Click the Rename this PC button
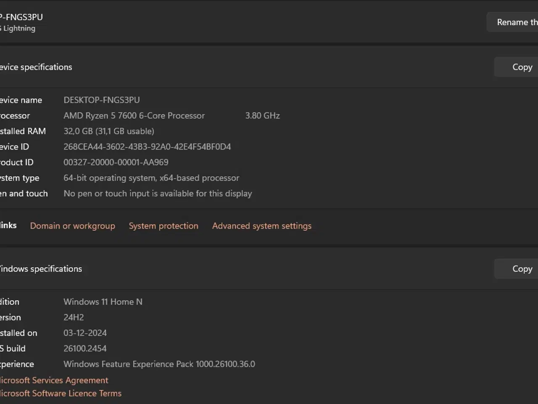This screenshot has height=404, width=538. (513, 22)
